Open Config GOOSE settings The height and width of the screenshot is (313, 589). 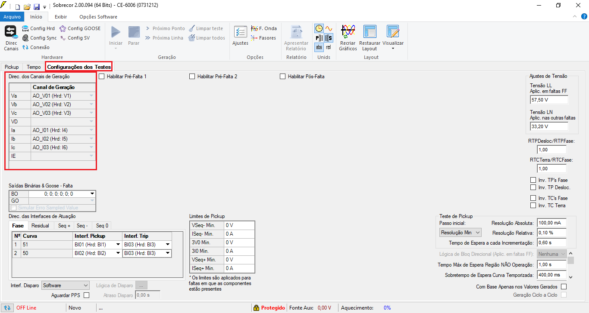click(x=80, y=28)
